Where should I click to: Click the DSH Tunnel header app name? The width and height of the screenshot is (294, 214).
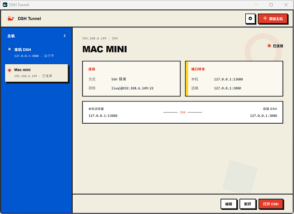(x=29, y=18)
